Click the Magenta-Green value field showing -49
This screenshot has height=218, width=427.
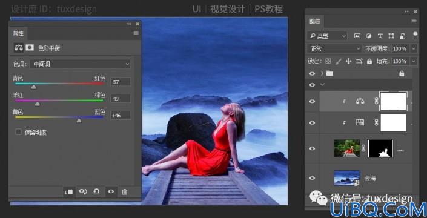click(x=121, y=99)
